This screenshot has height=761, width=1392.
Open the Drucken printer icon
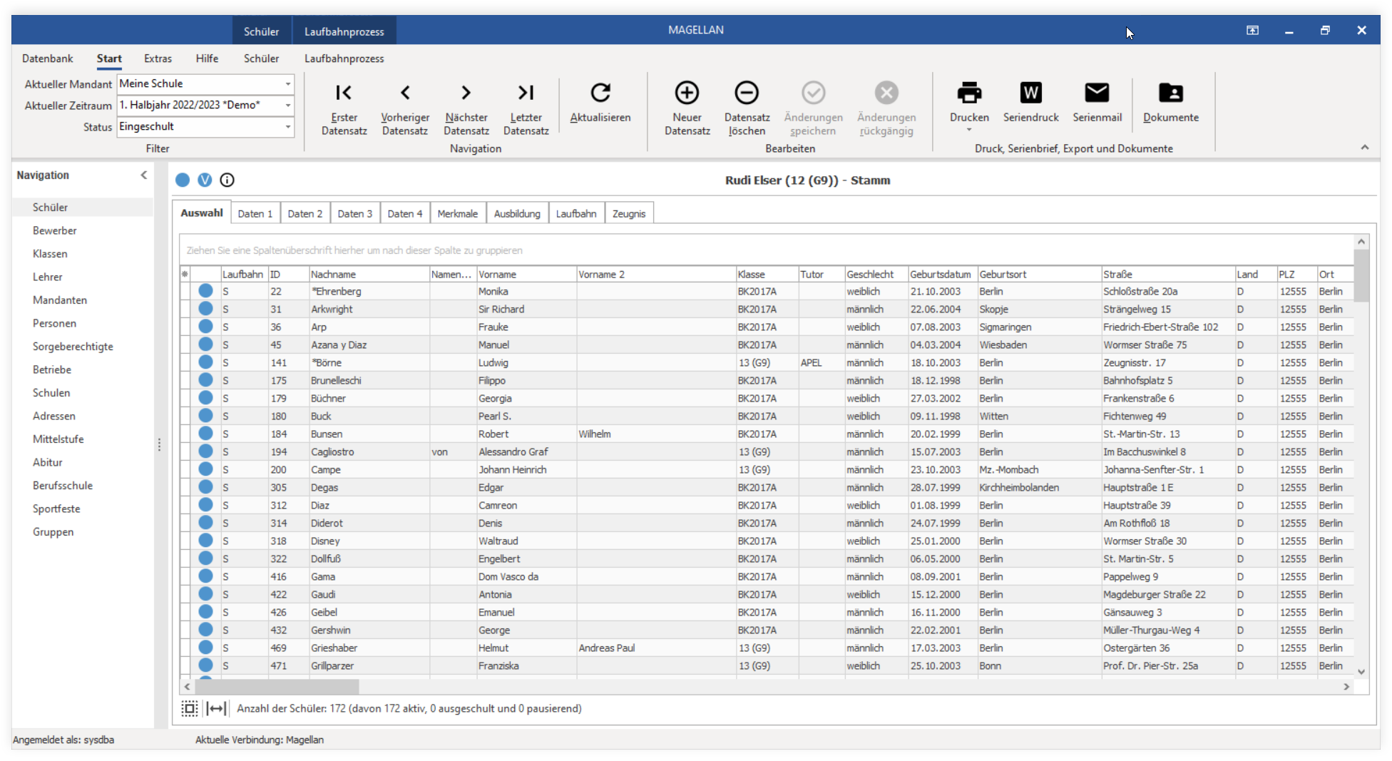coord(969,93)
